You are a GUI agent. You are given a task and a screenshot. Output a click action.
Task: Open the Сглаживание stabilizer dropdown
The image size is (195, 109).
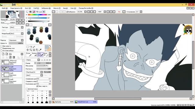pyautogui.click(x=141, y=12)
